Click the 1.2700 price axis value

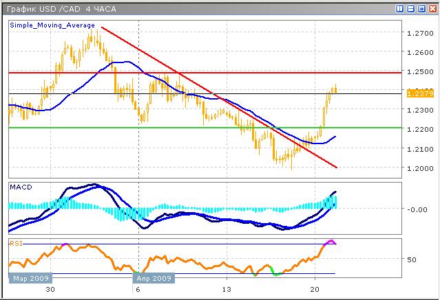coord(420,33)
